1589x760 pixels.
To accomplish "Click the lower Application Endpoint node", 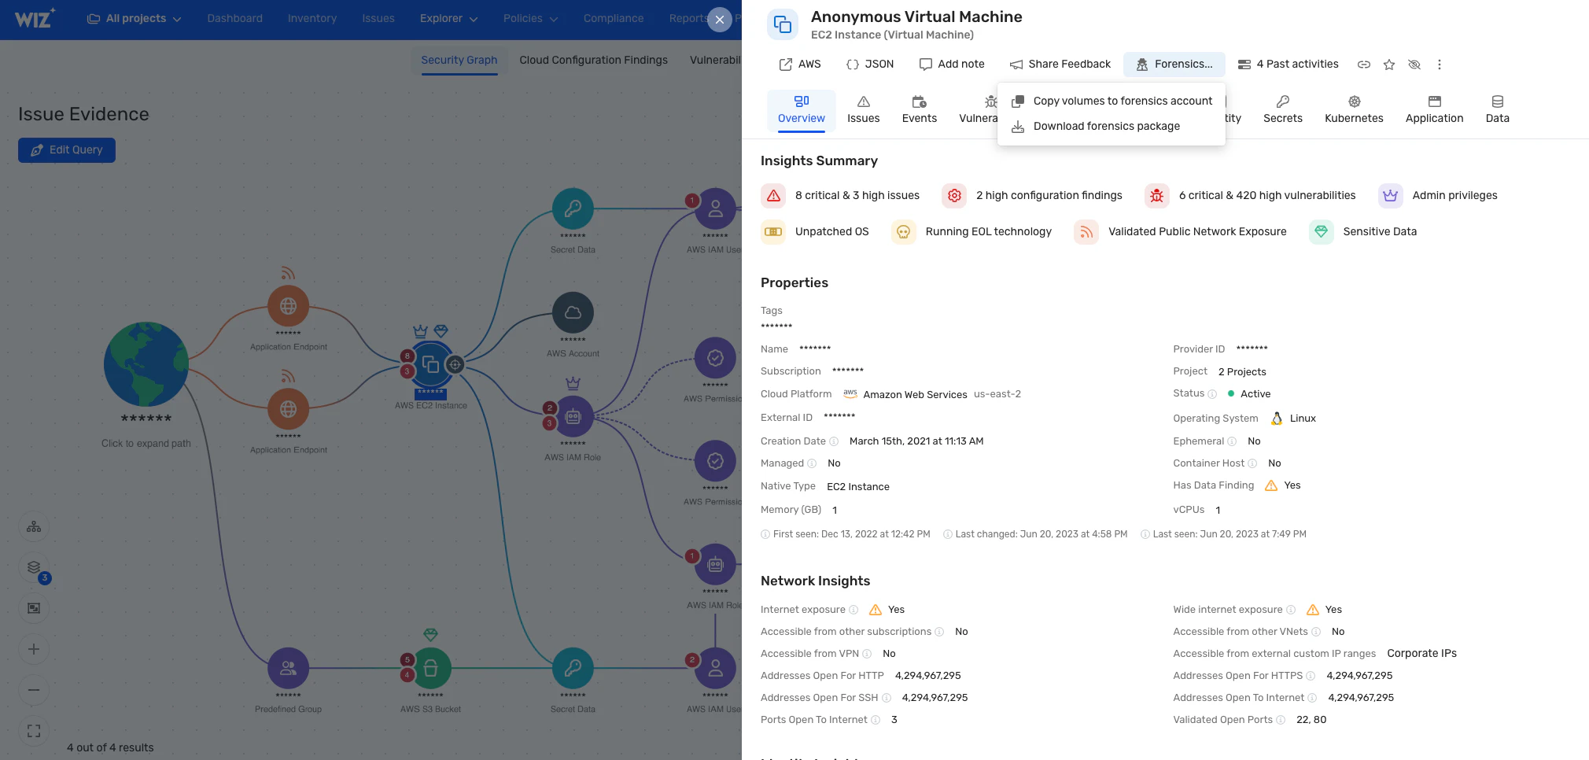I will tap(288, 409).
